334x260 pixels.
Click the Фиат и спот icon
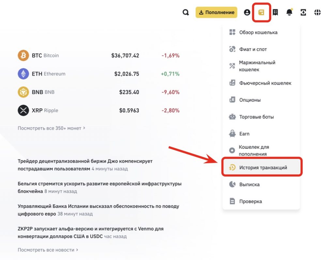232,49
